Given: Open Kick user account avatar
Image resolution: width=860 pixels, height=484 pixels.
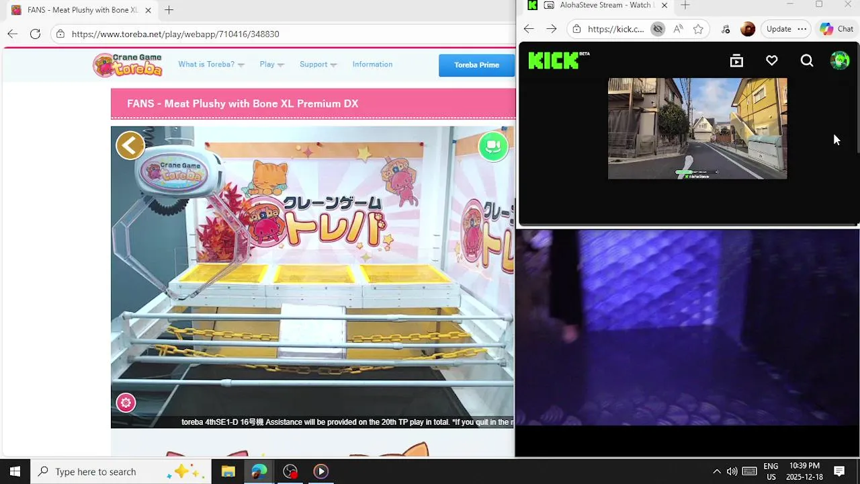Looking at the screenshot, I should pos(840,61).
